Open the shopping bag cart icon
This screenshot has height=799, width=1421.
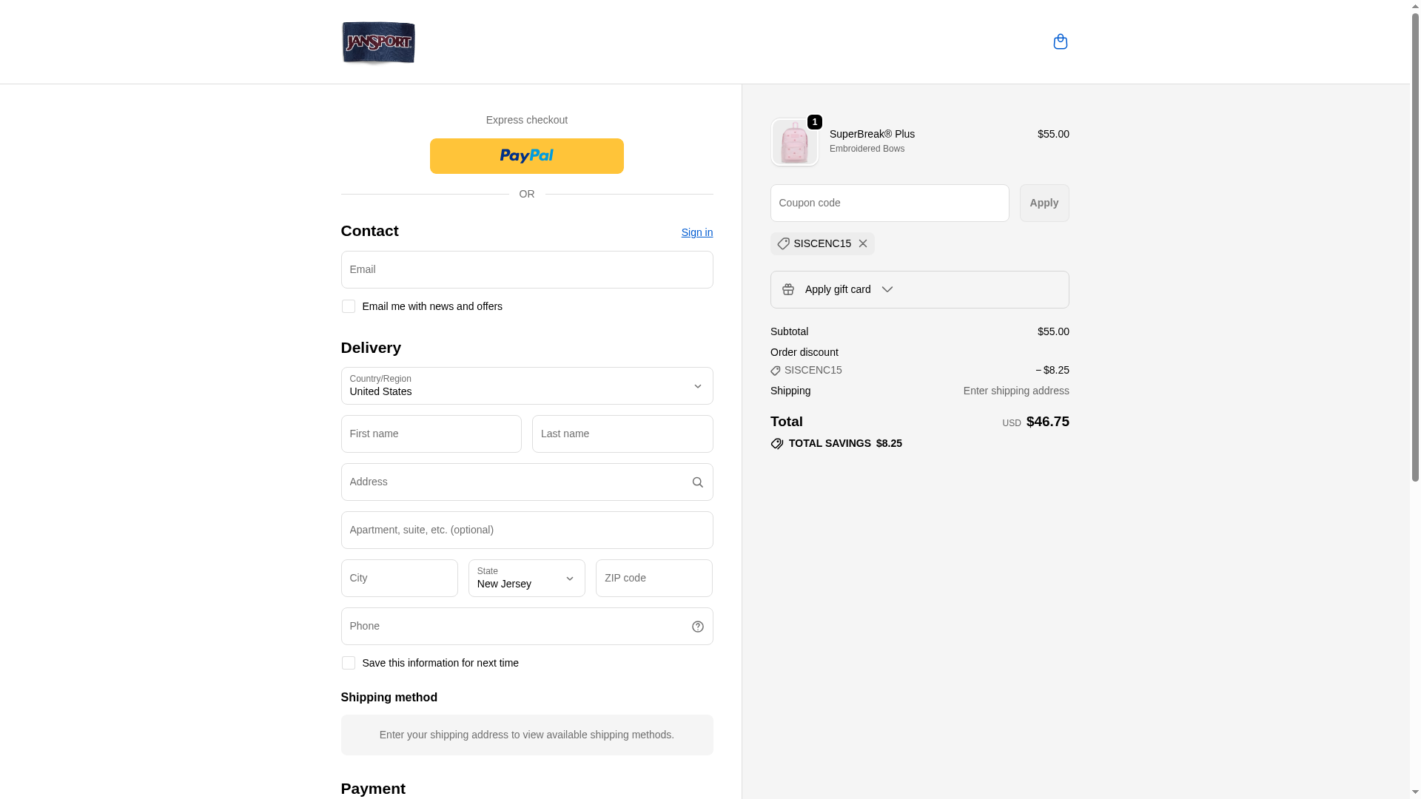point(1060,41)
